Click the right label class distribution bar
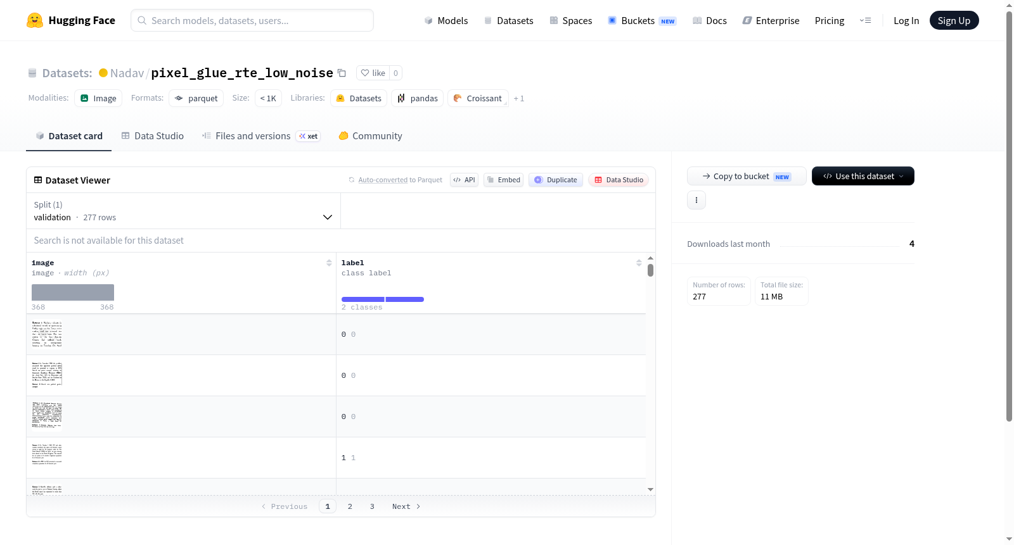1014x545 pixels. (x=404, y=299)
